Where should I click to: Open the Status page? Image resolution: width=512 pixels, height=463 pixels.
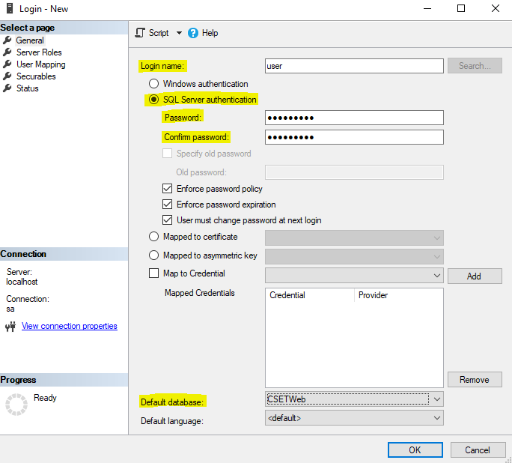pyautogui.click(x=28, y=88)
